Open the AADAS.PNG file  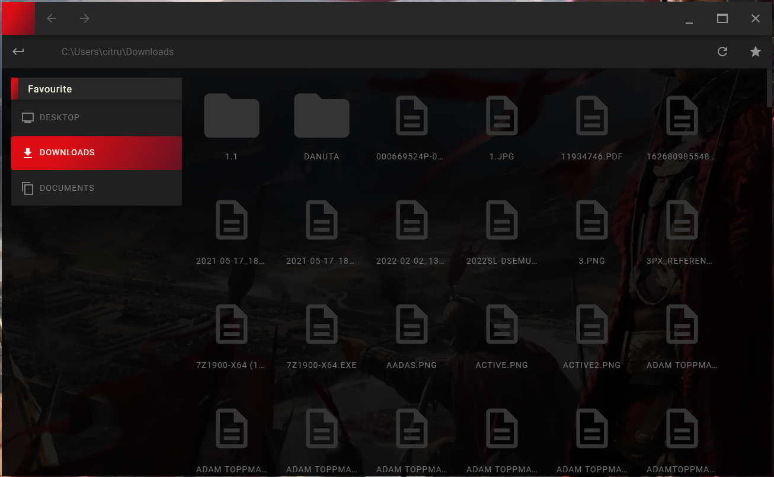tap(411, 324)
